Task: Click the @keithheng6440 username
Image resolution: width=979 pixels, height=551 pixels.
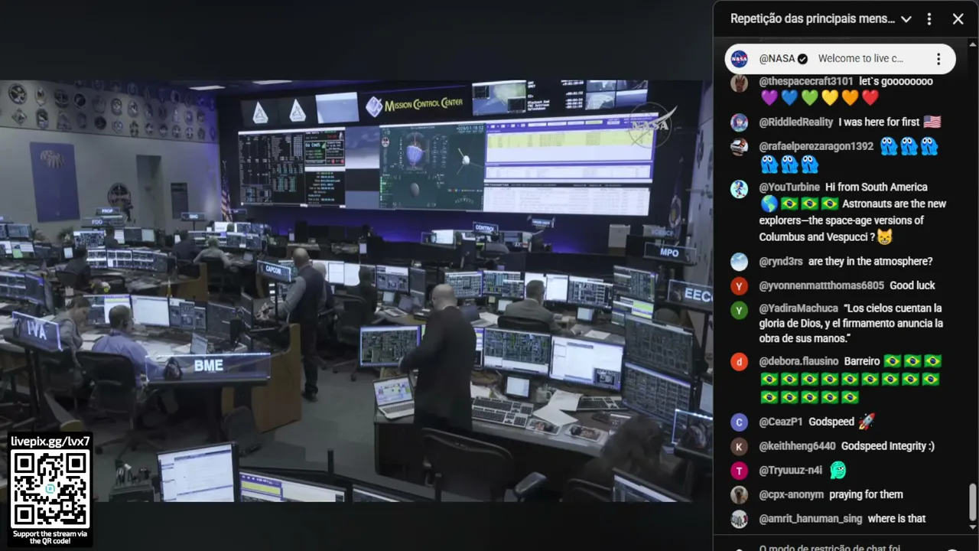Action: coord(797,446)
